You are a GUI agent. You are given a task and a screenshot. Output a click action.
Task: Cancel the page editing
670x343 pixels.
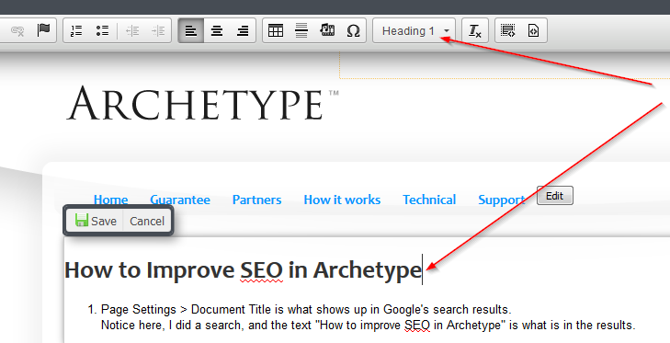tap(147, 221)
